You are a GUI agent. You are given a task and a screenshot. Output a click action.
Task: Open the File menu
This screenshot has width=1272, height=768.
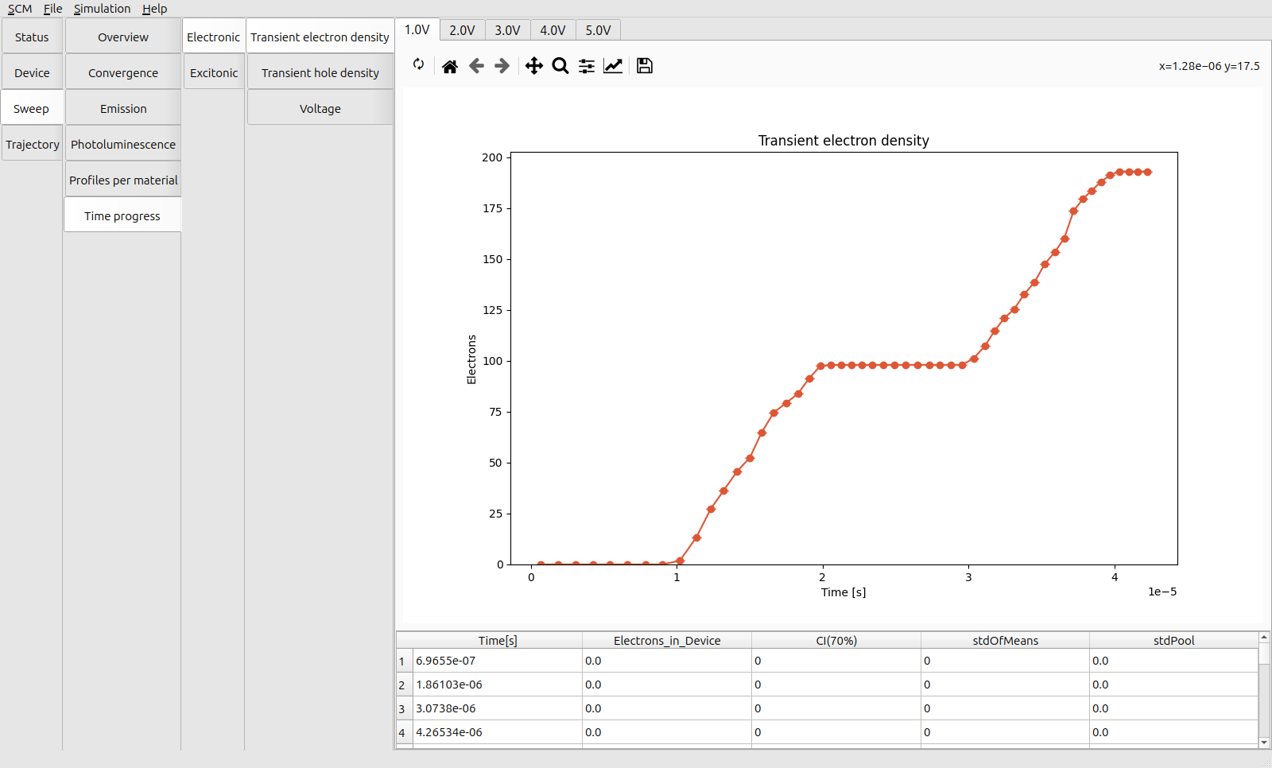click(x=52, y=9)
